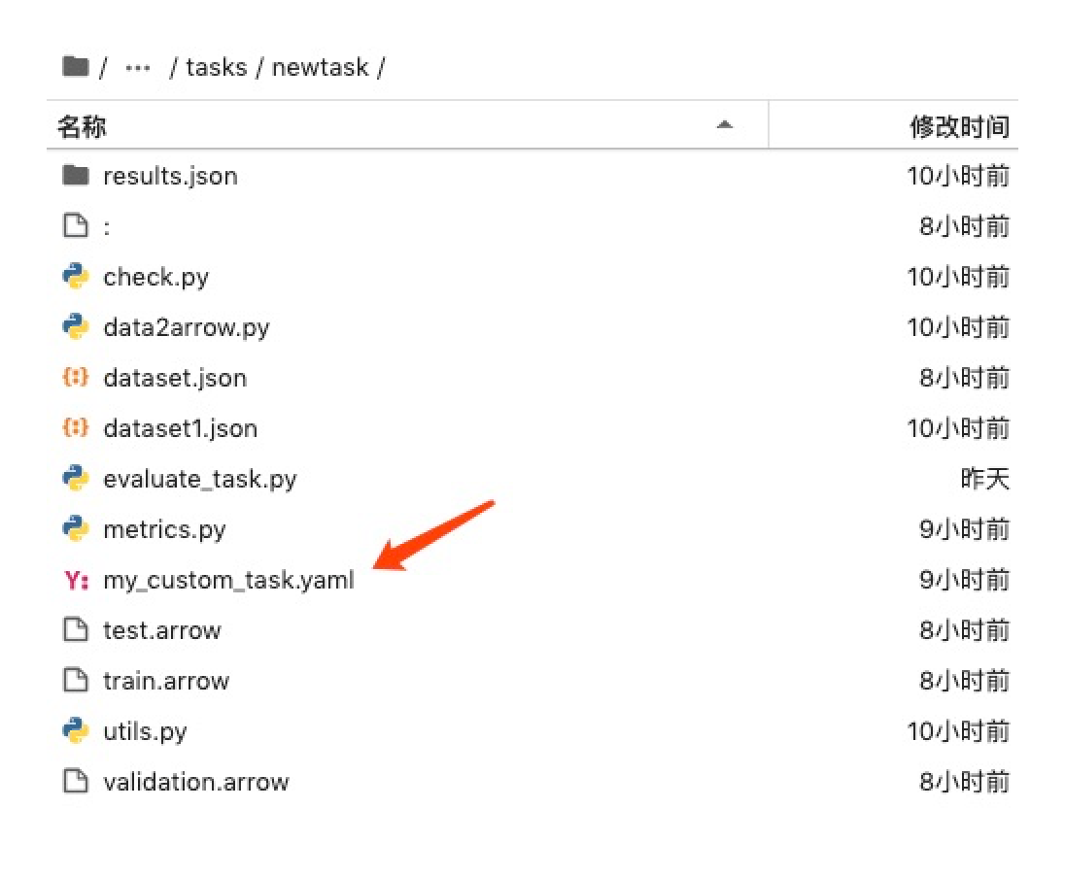Navigate to tasks folder in breadcrumb
This screenshot has width=1065, height=876.
coord(216,68)
